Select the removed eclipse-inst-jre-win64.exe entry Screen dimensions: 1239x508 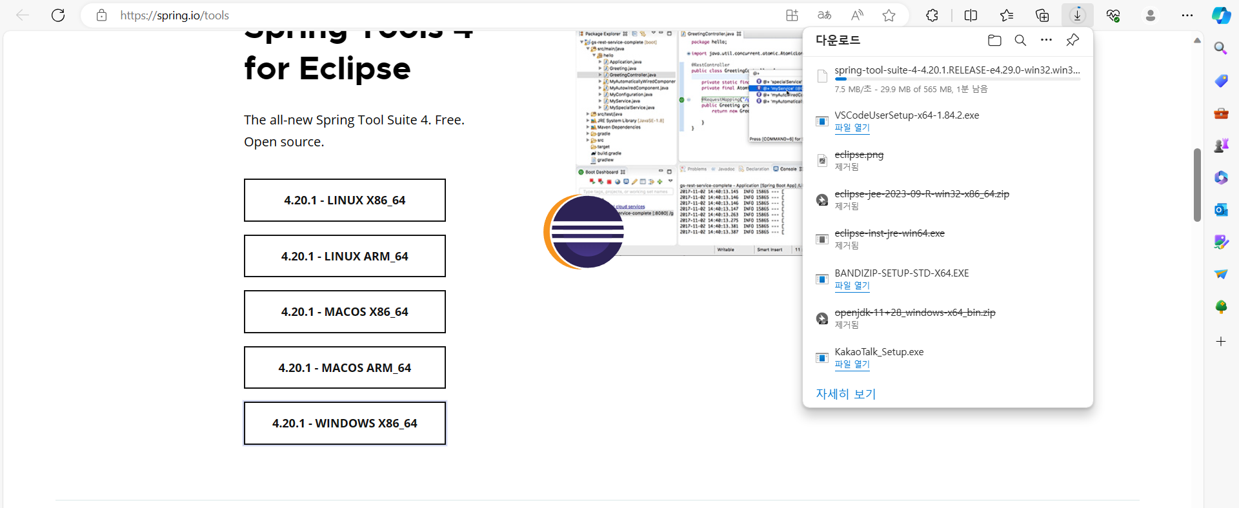click(x=948, y=239)
